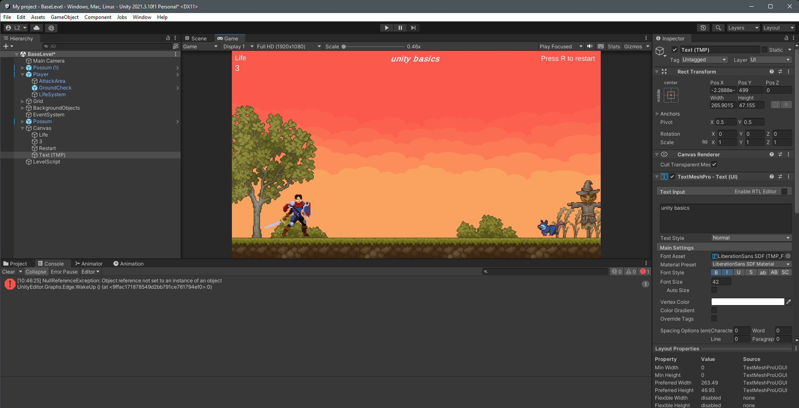Image resolution: width=799 pixels, height=408 pixels.
Task: Lock the Inspector with the padlock icon
Action: [x=786, y=38]
